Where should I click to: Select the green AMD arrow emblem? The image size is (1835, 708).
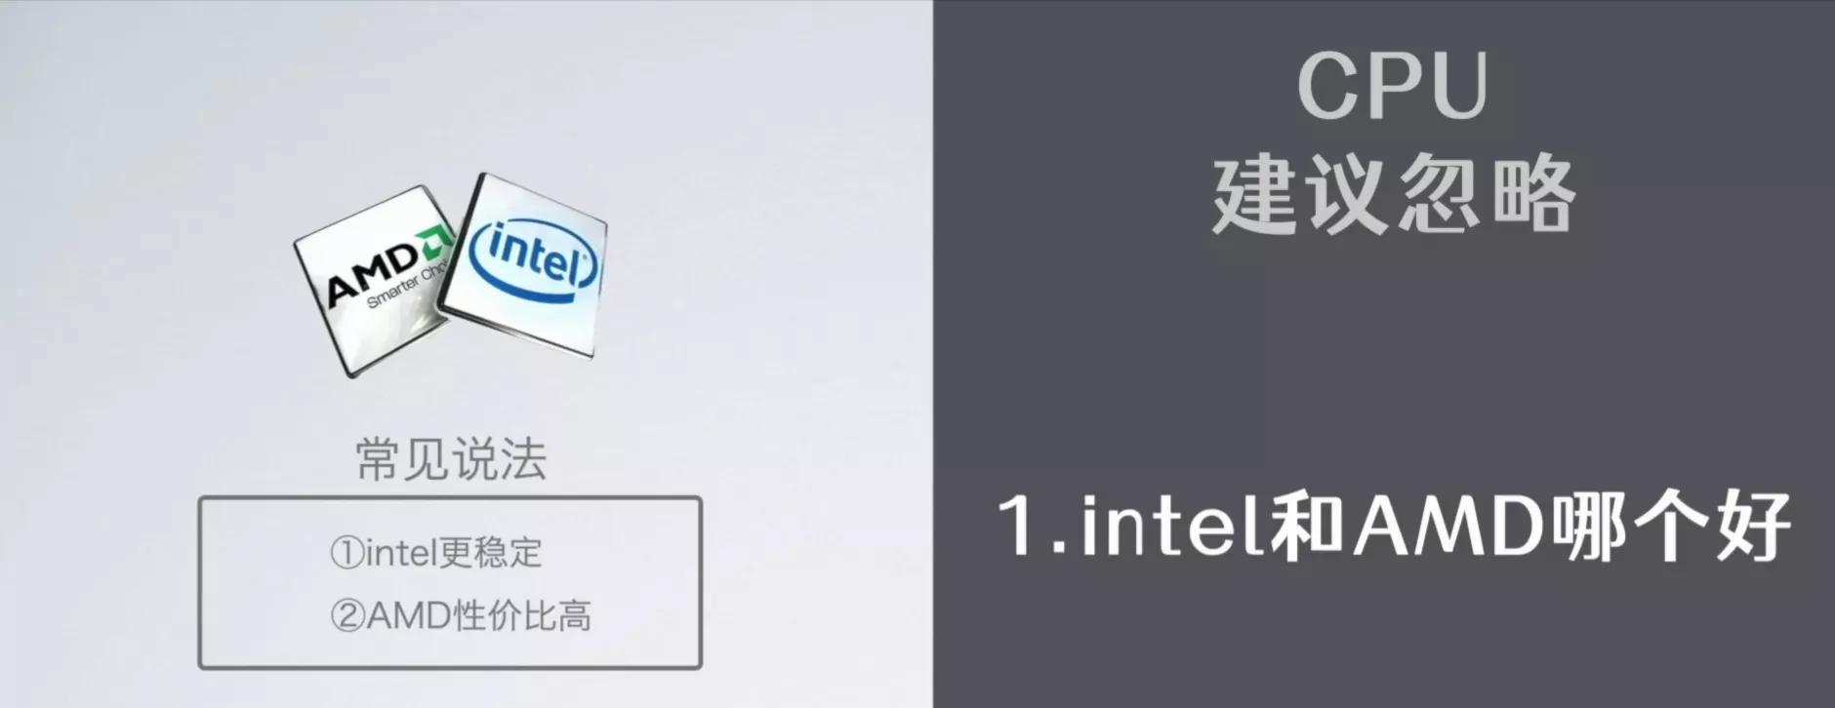433,247
